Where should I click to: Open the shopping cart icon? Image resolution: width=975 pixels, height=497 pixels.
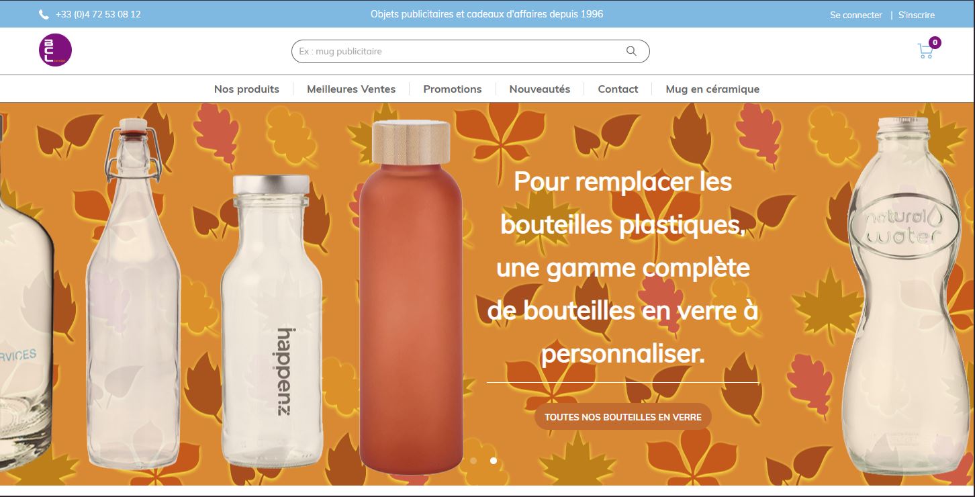(925, 51)
